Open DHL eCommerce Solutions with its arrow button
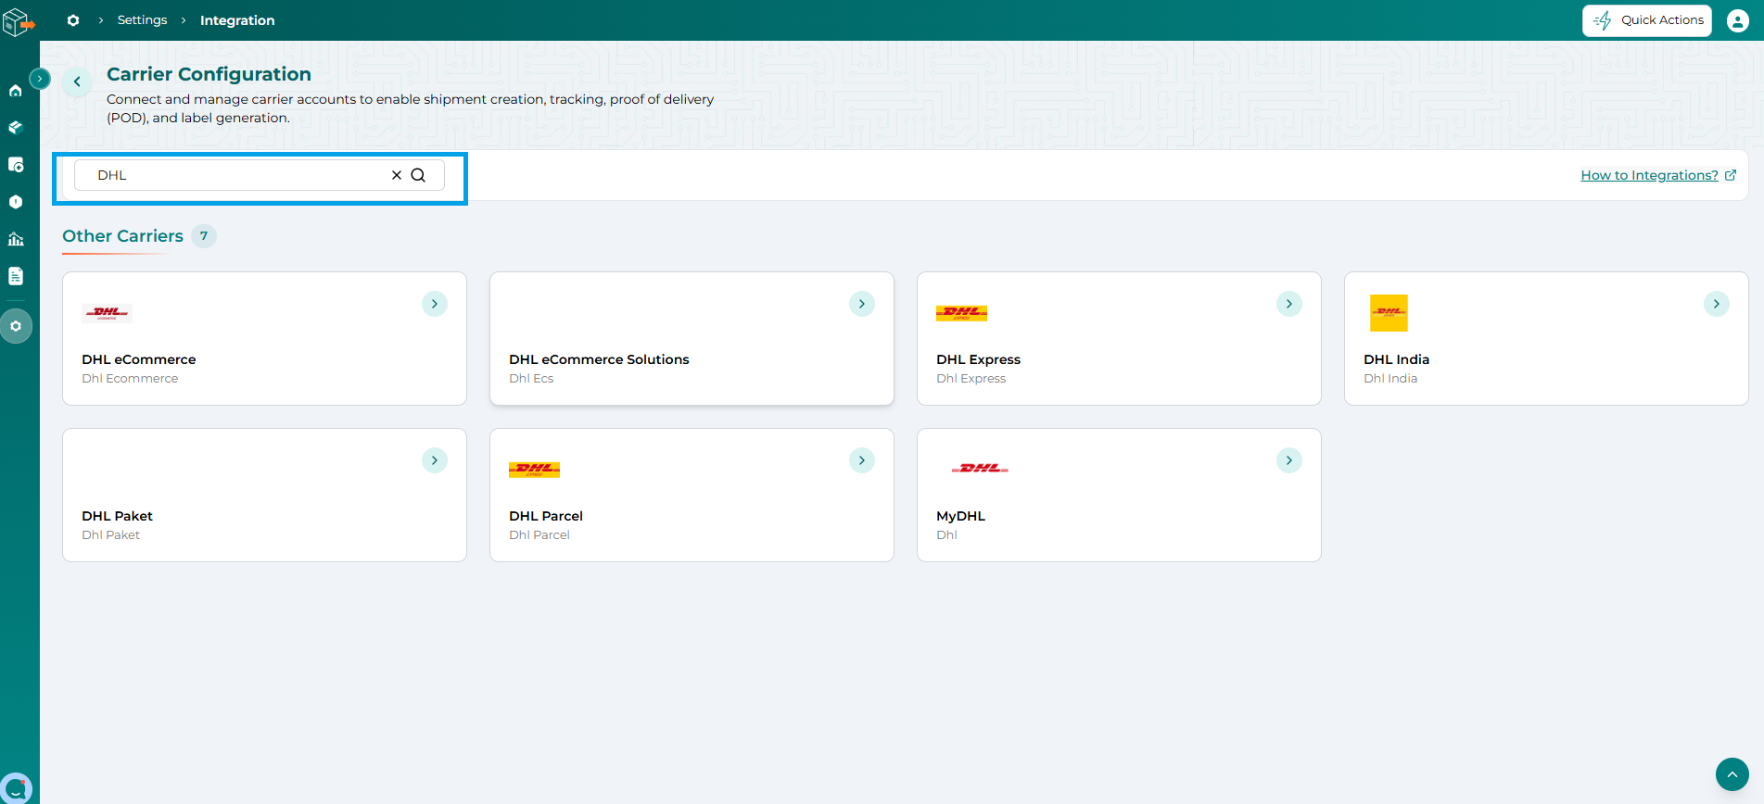 click(x=862, y=304)
